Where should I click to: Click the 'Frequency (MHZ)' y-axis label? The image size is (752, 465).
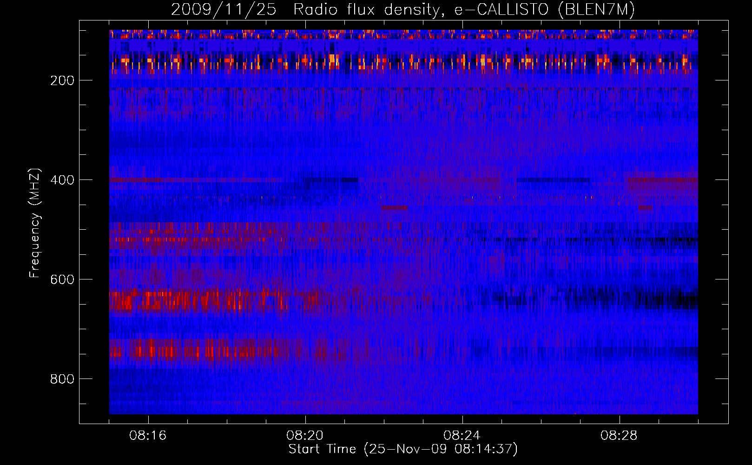(35, 223)
